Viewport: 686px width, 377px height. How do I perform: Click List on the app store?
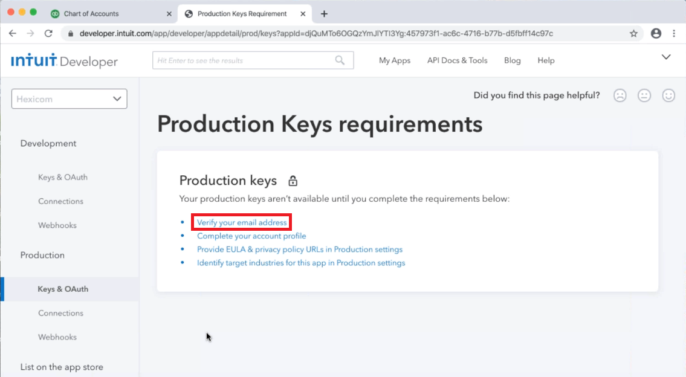tap(62, 367)
